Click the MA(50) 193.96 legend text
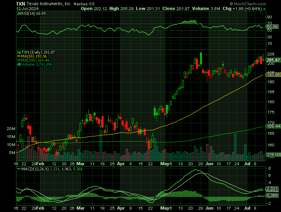Viewport: 281px width, 212px height. [34, 56]
